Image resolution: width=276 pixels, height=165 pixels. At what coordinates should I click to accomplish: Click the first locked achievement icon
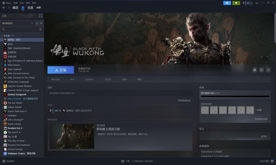point(205,110)
